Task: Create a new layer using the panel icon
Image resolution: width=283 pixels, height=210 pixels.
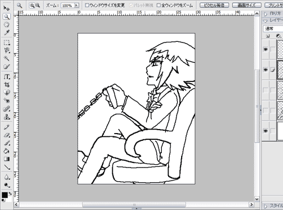Action: coord(268,36)
